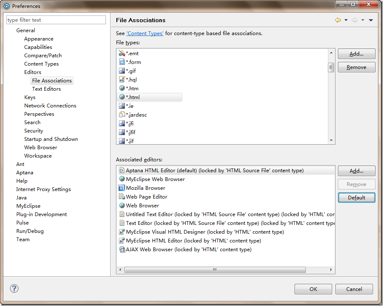Select Workspace preferences page
The image size is (383, 306).
pos(38,156)
